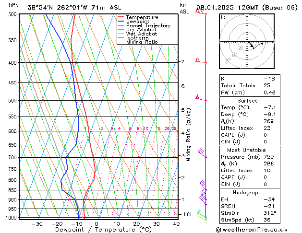Click the hodograph circle plot

tap(247, 42)
